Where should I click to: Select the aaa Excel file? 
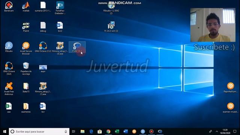pos(9,108)
